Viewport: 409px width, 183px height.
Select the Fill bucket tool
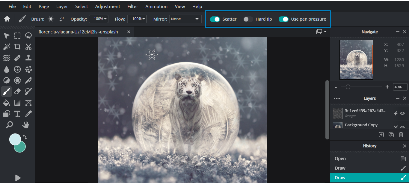6,103
